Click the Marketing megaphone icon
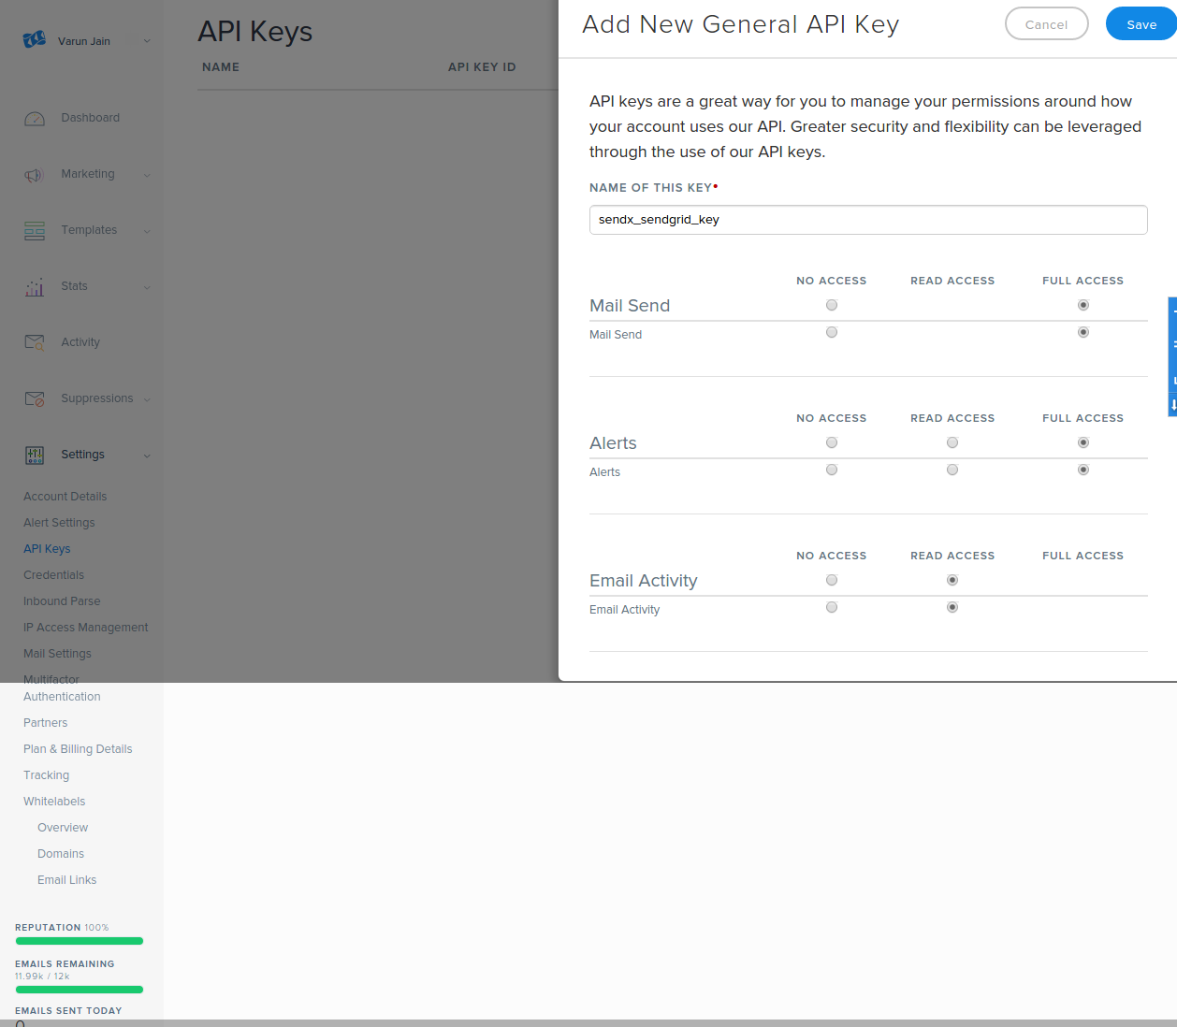This screenshot has width=1177, height=1027. pyautogui.click(x=35, y=175)
